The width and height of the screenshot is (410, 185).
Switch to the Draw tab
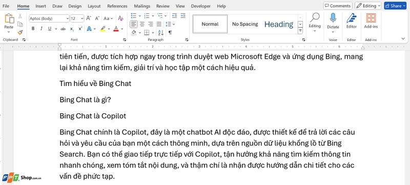(x=57, y=6)
